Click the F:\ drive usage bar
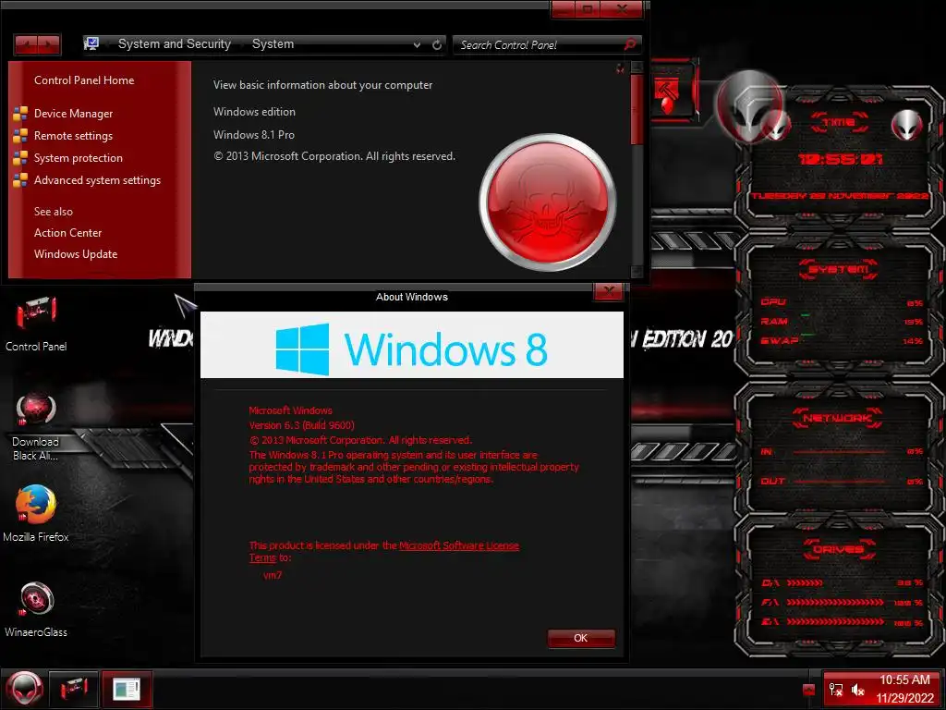Viewport: 946px width, 710px height. [835, 603]
